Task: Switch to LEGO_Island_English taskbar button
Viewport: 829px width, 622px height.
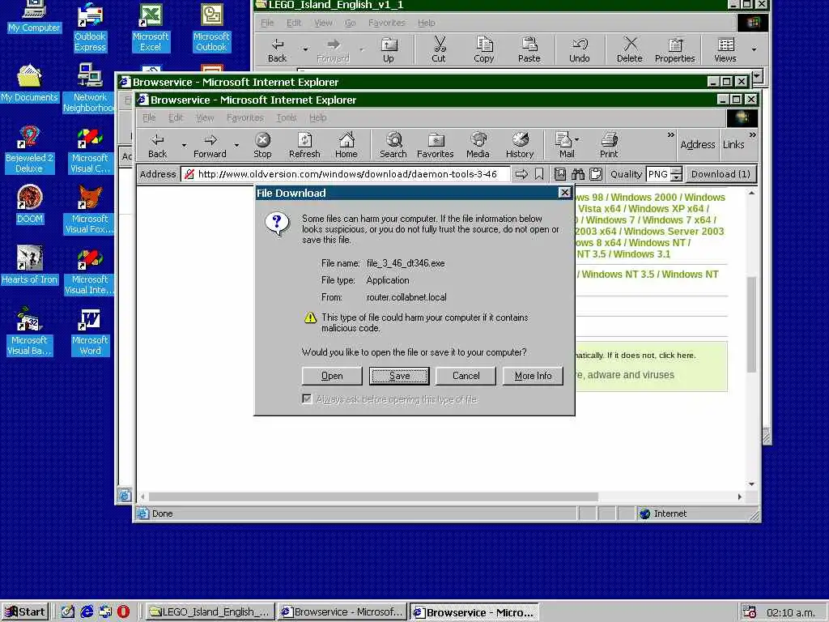Action: coord(210,612)
